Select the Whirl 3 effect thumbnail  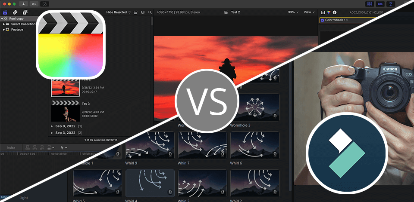pyautogui.click(x=203, y=184)
